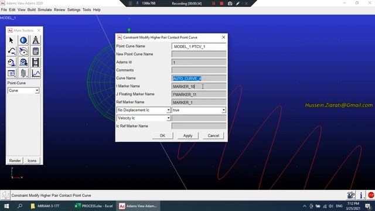The image size is (375, 211).
Task: Open the notification center icon
Action: [369, 206]
